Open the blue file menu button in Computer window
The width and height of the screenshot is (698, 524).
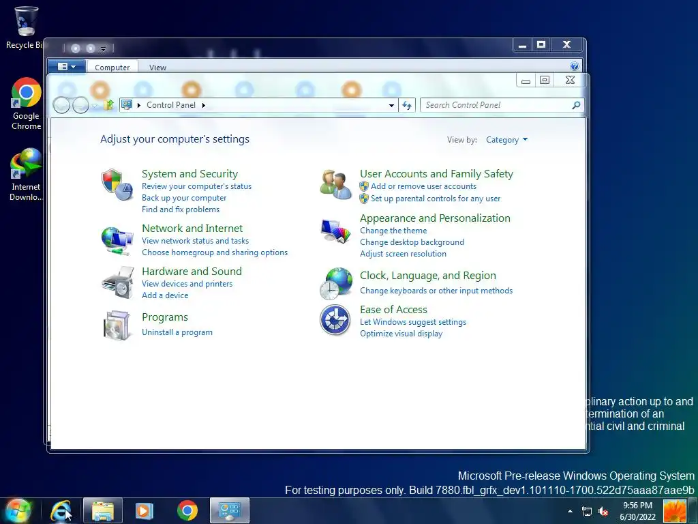point(66,67)
